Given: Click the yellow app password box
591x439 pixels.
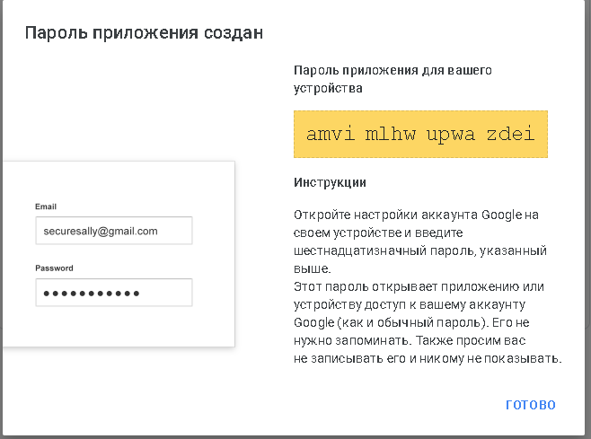Looking at the screenshot, I should point(420,135).
